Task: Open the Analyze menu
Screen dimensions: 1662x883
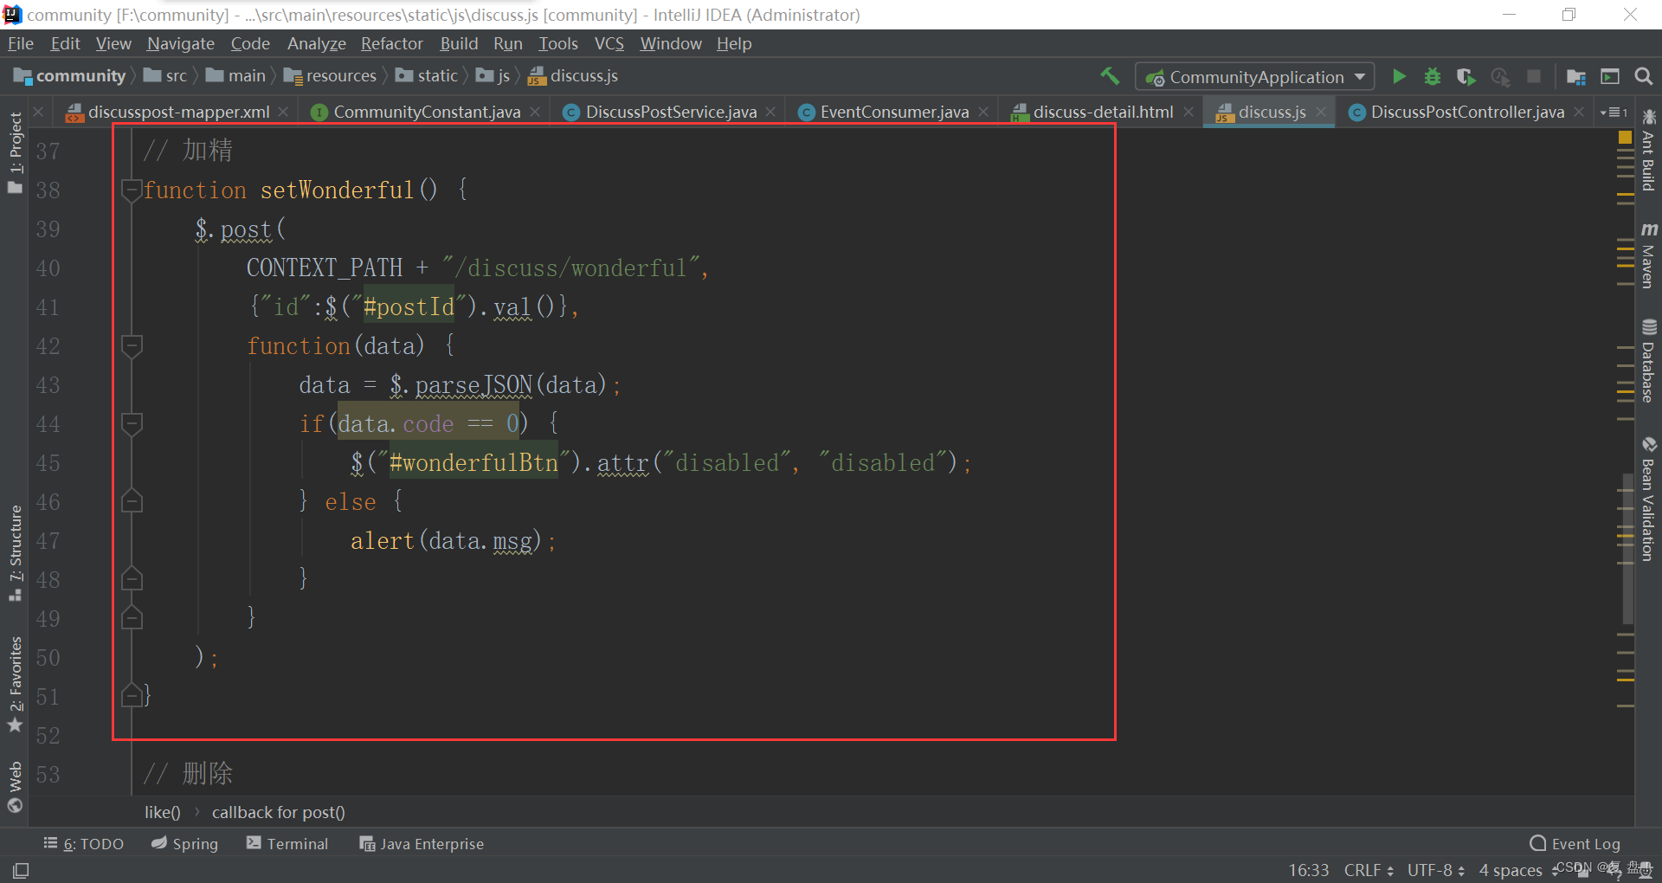Action: click(x=317, y=43)
